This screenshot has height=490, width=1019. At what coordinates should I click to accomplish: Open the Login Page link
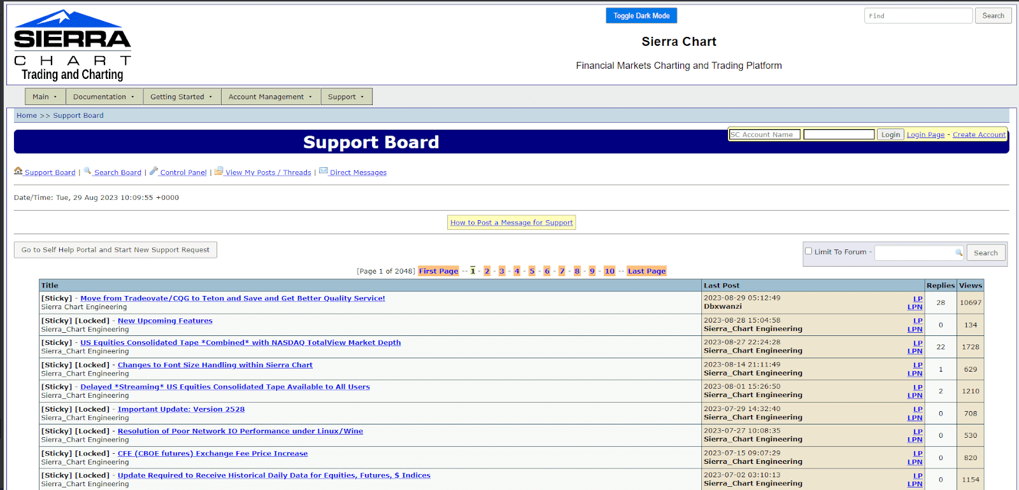coord(925,135)
